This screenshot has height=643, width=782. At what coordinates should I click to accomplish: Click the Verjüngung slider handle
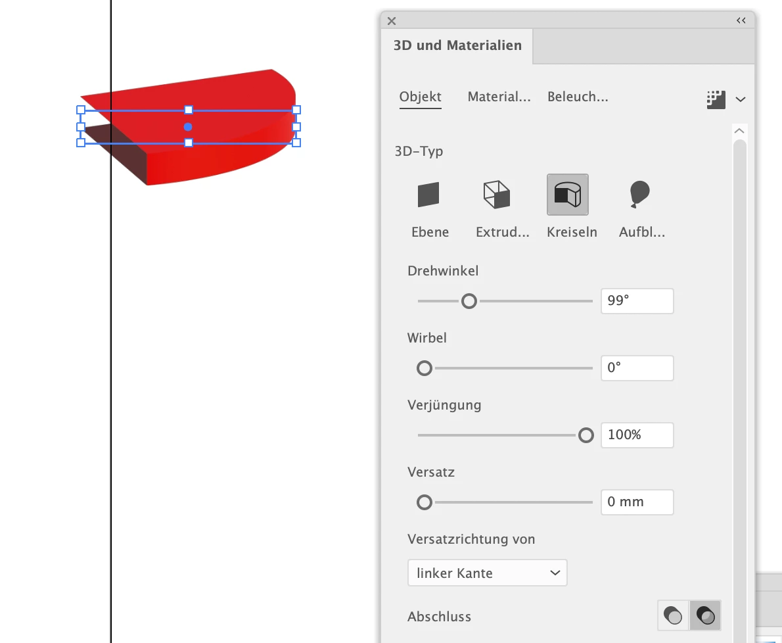(x=586, y=435)
